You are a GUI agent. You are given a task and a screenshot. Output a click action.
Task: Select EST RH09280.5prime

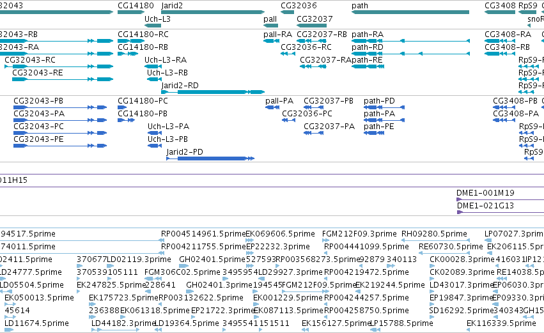[435, 240]
